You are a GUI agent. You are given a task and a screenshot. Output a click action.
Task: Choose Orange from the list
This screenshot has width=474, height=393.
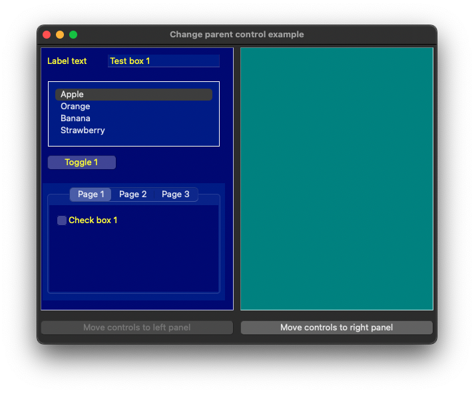click(x=75, y=107)
